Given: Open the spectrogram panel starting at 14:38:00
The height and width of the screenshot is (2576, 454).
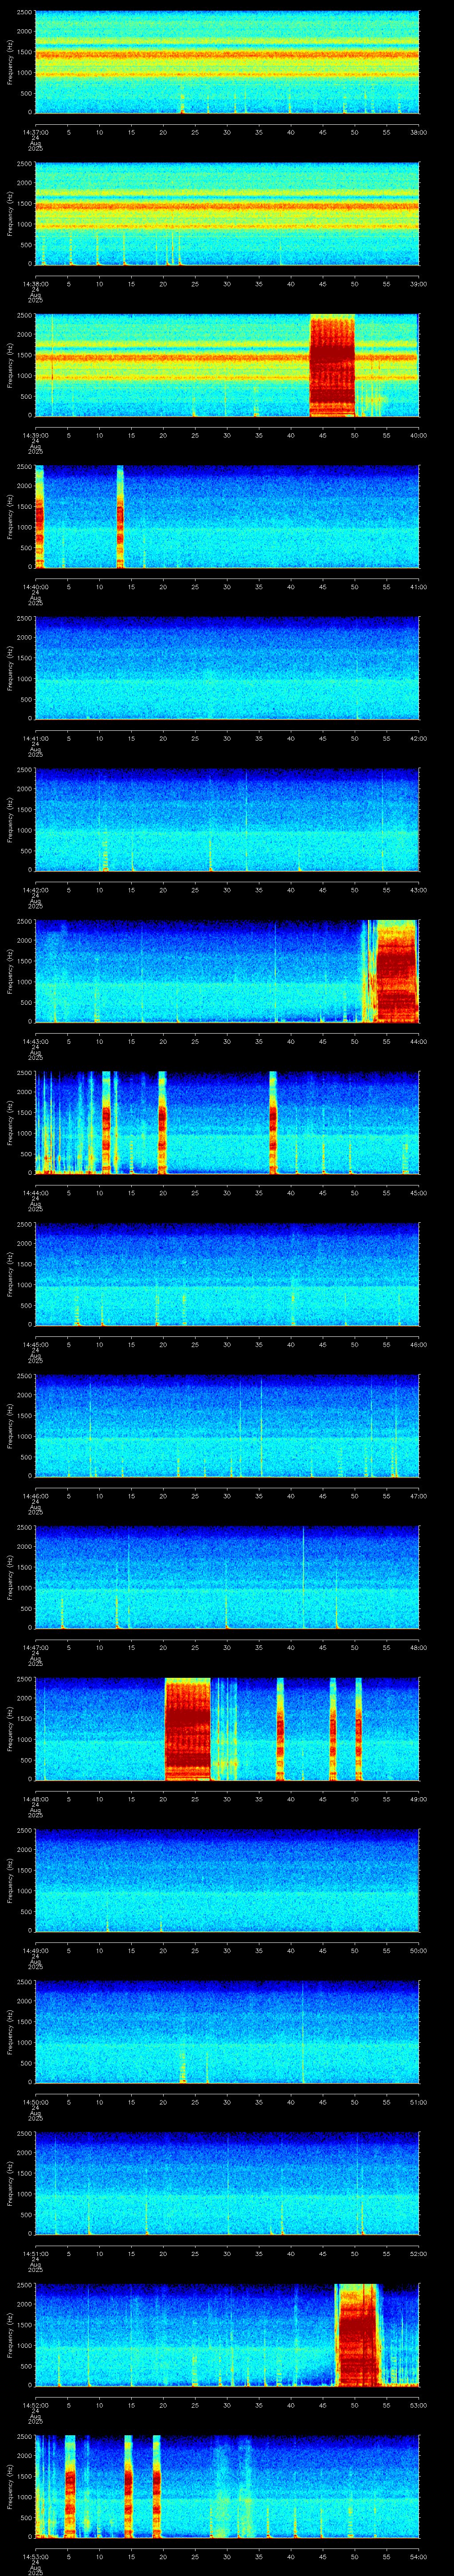Looking at the screenshot, I should 227,214.
